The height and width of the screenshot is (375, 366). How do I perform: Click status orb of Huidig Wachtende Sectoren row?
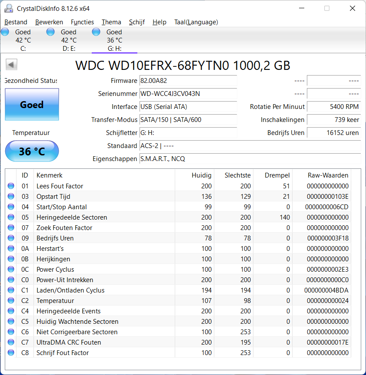click(x=11, y=321)
